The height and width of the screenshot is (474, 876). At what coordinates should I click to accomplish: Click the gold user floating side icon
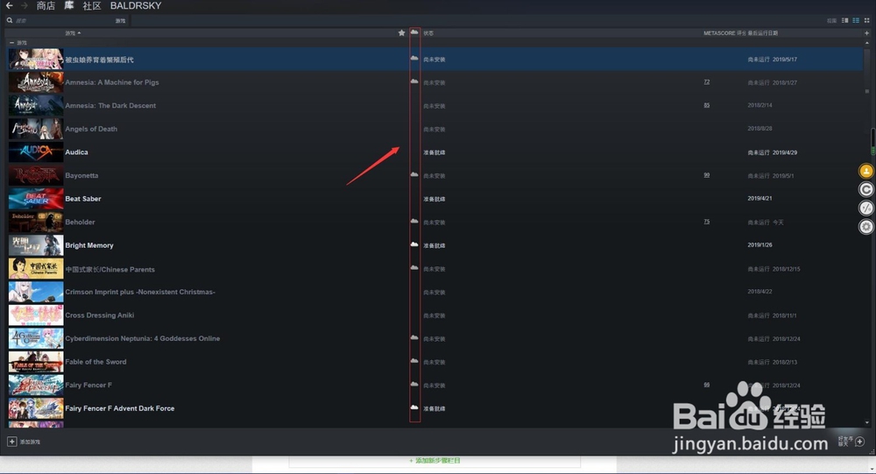click(866, 171)
